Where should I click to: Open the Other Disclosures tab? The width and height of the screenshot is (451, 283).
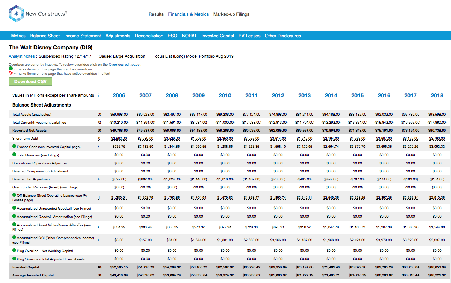[x=283, y=36]
